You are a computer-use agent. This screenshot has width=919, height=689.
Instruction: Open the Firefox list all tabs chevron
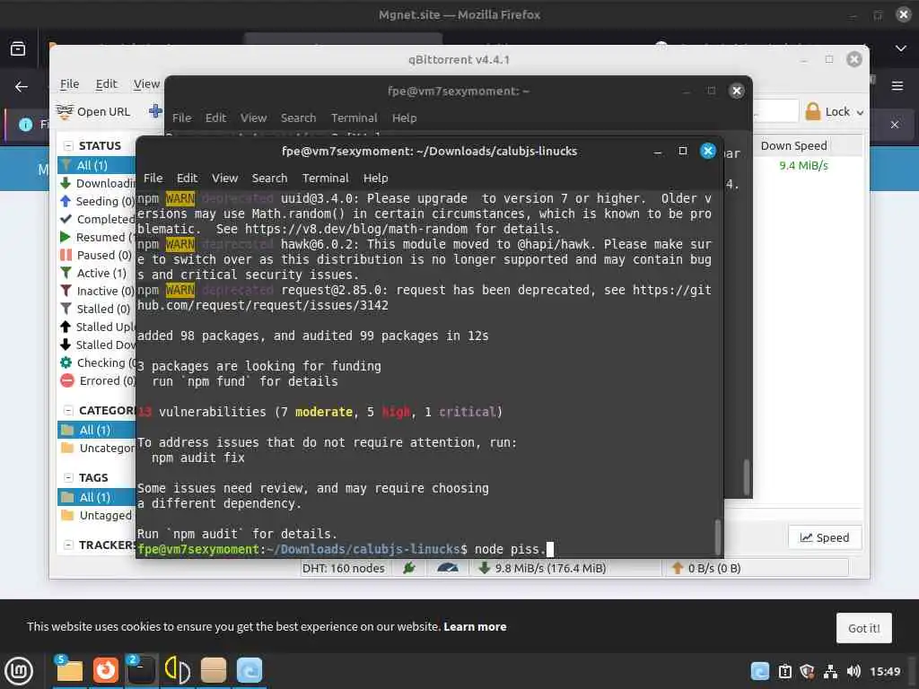click(x=901, y=48)
